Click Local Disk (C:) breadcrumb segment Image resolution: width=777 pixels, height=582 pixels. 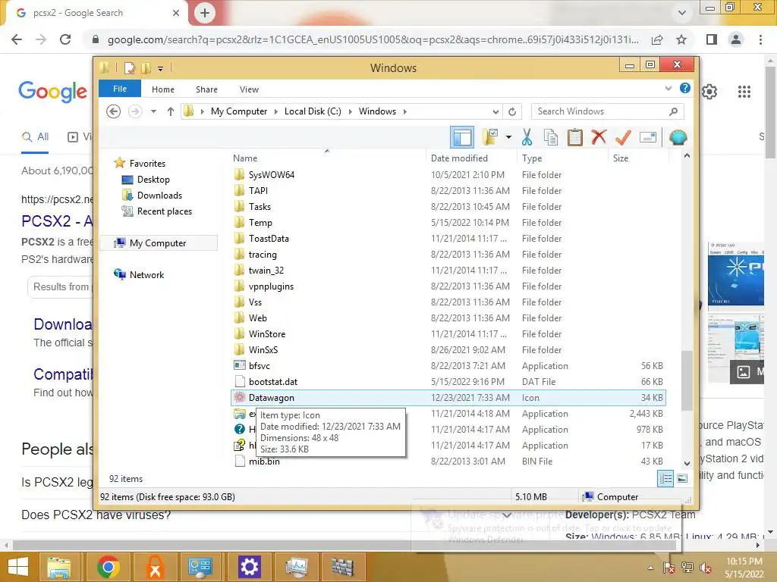coord(313,111)
